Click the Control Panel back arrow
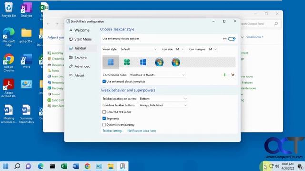Screen dimensions: 305x171 point(48,24)
